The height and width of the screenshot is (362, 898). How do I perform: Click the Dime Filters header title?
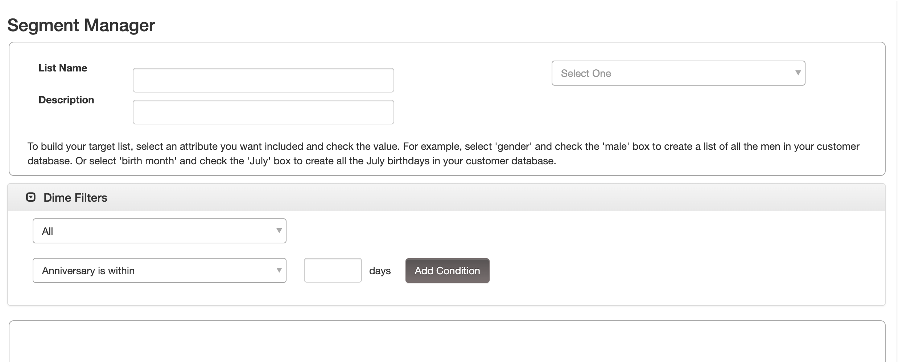pyautogui.click(x=75, y=198)
